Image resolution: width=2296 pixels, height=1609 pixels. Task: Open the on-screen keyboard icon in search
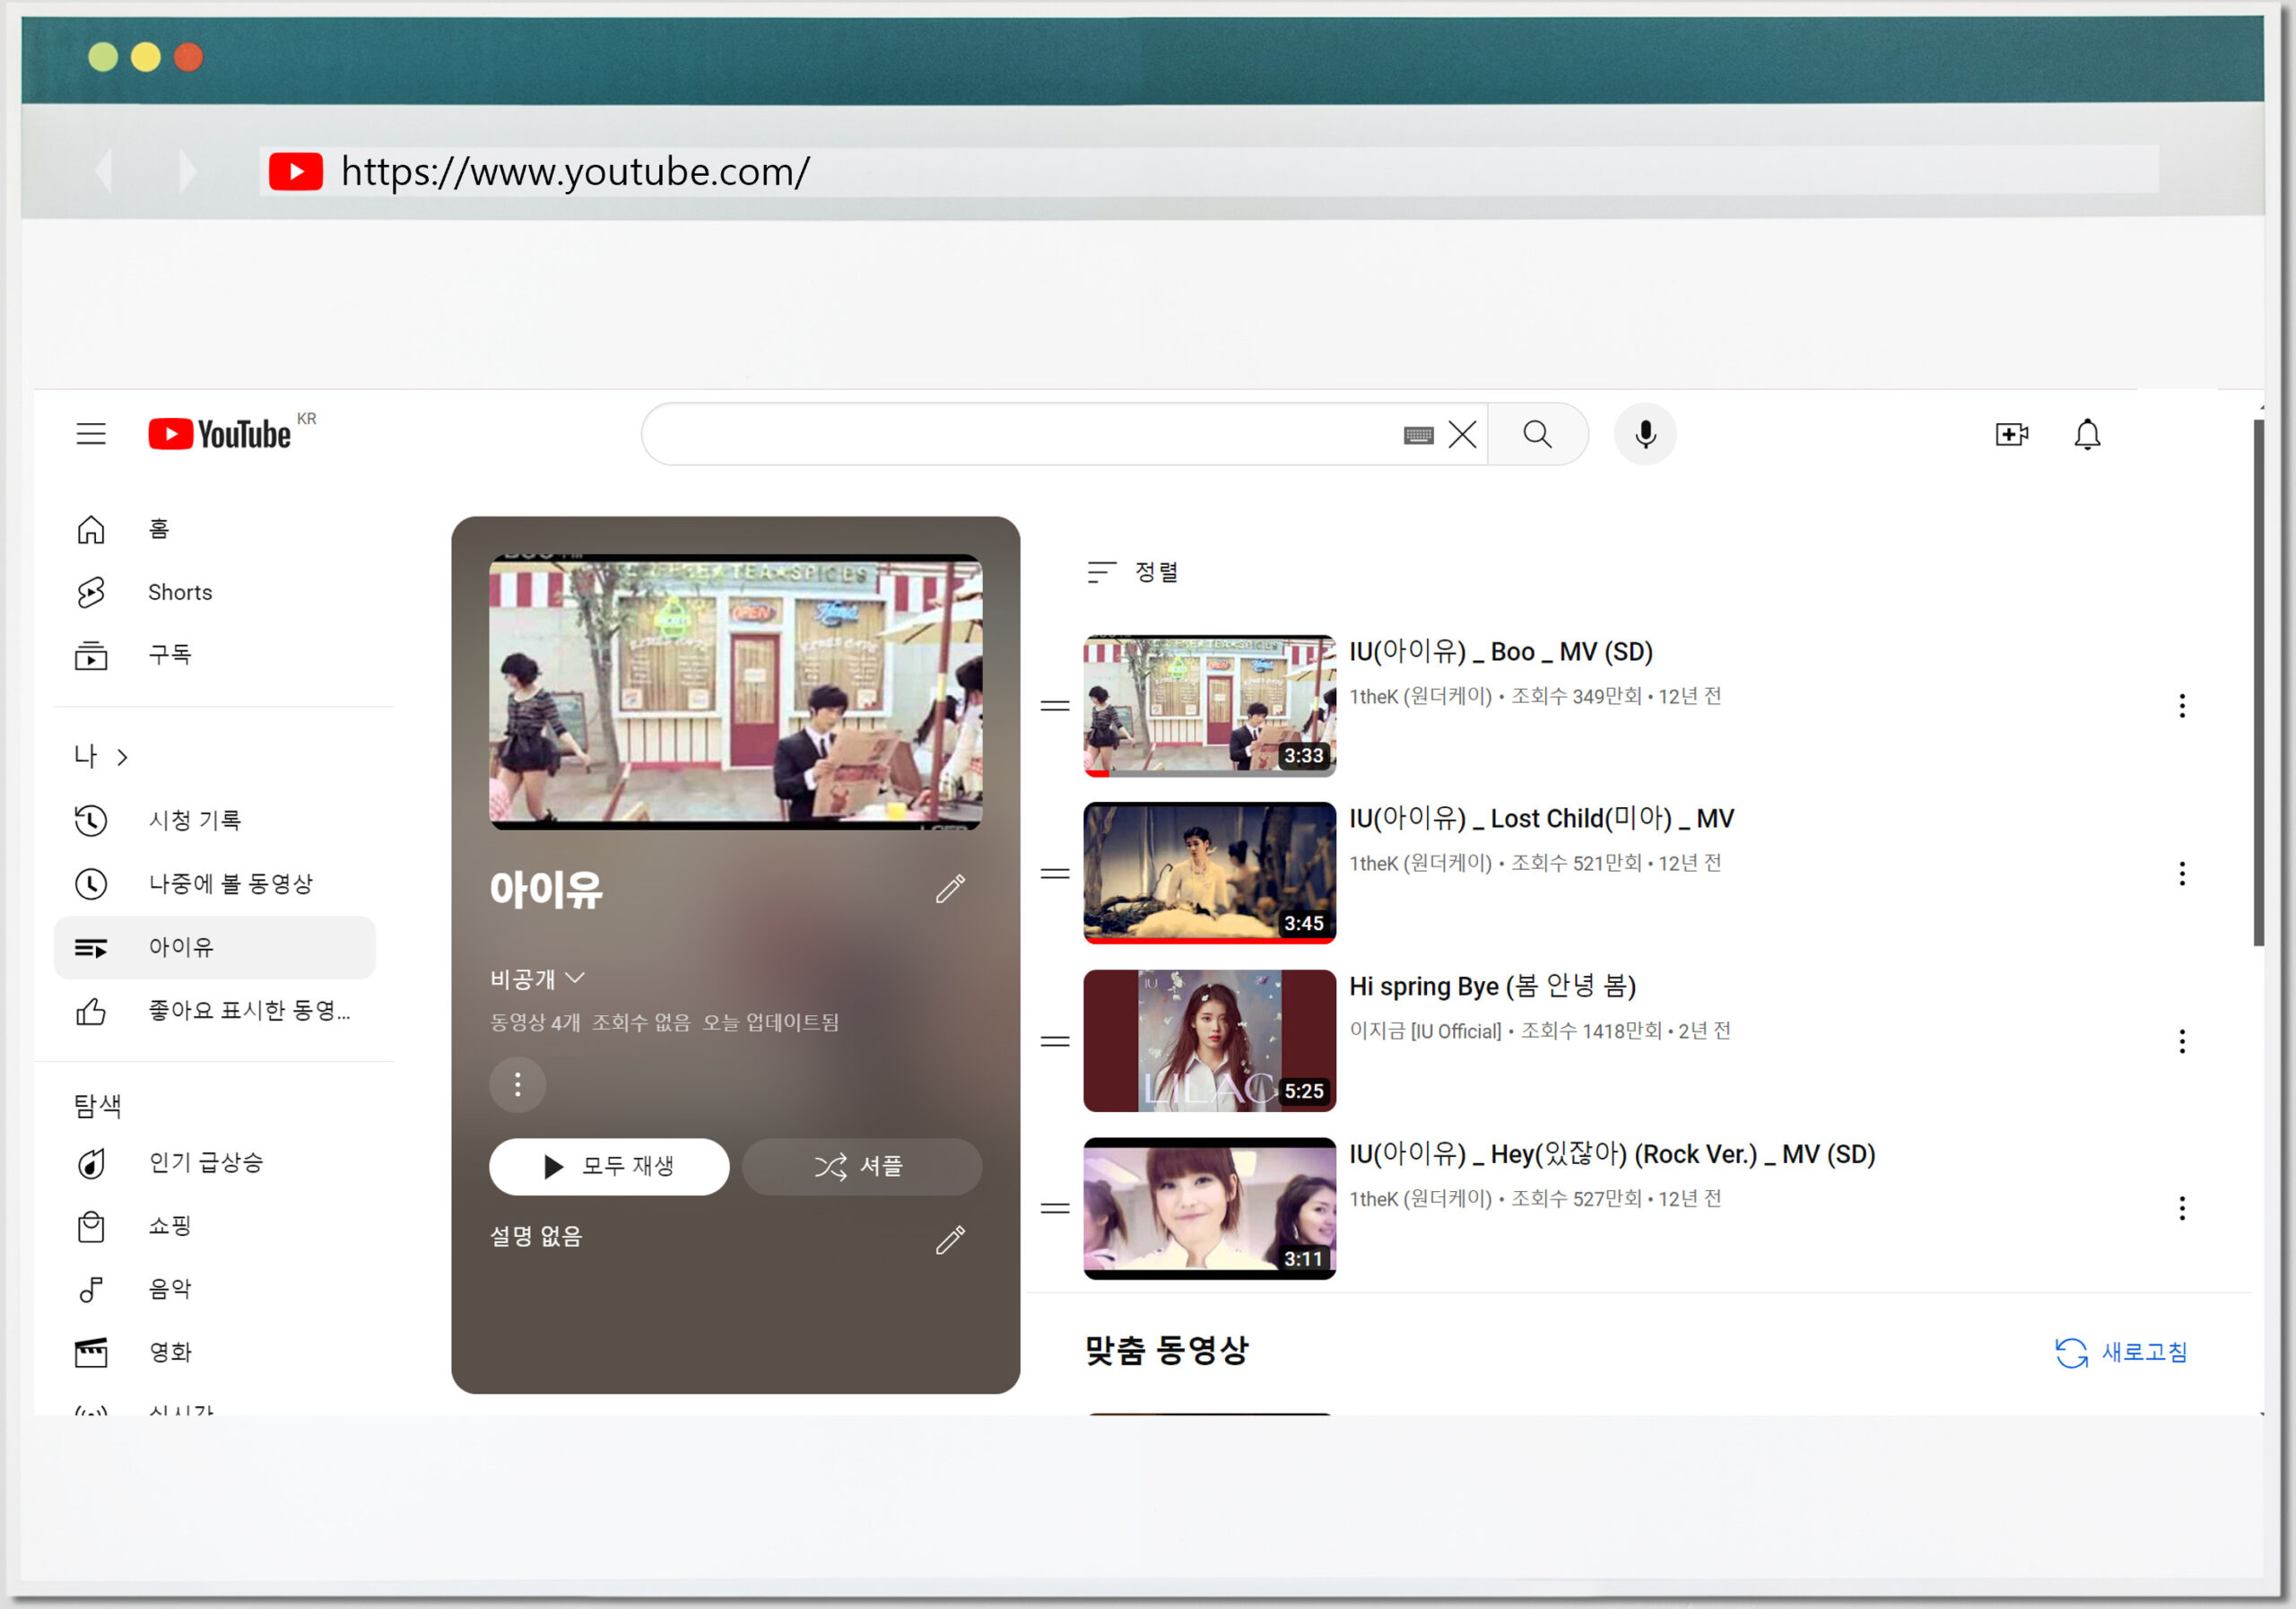pyautogui.click(x=1418, y=434)
